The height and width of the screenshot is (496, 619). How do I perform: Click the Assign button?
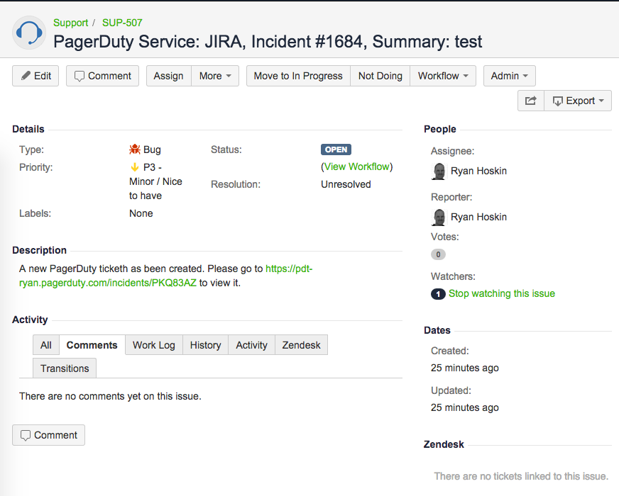(168, 76)
